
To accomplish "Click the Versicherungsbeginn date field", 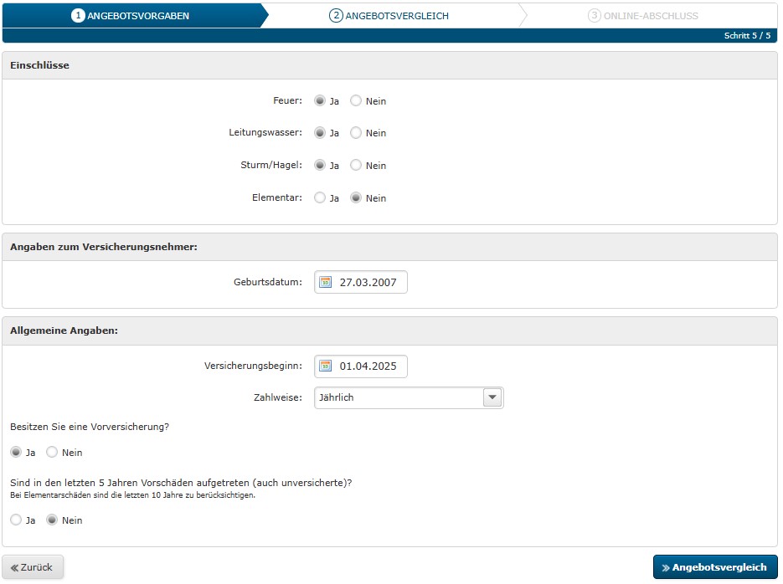I will coord(361,366).
